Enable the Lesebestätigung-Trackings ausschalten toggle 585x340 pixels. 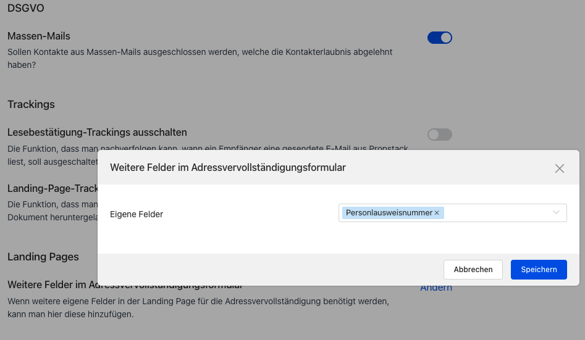(440, 135)
